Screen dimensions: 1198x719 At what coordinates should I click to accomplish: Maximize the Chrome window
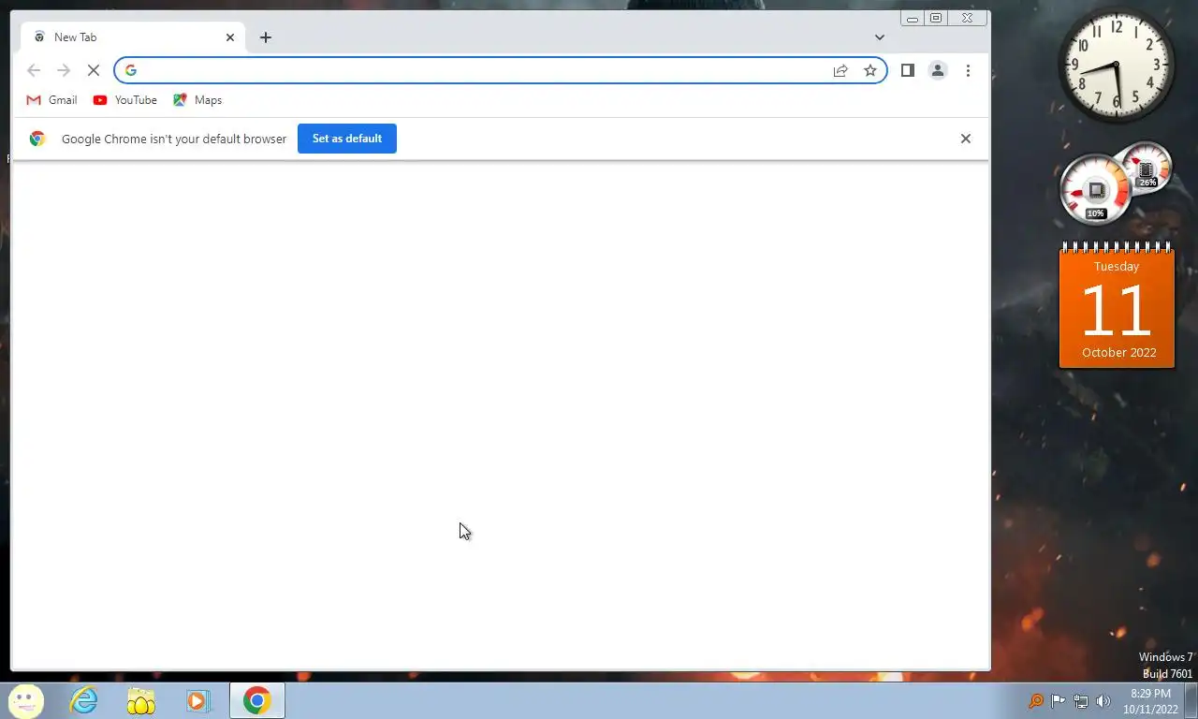[x=936, y=18]
